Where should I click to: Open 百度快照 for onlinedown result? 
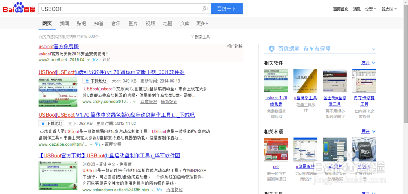point(174,190)
